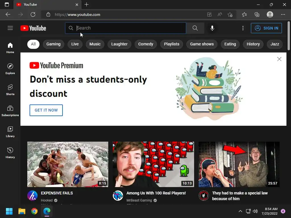Click the MrBeast Gaming channel name
The image size is (291, 218).
click(139, 200)
